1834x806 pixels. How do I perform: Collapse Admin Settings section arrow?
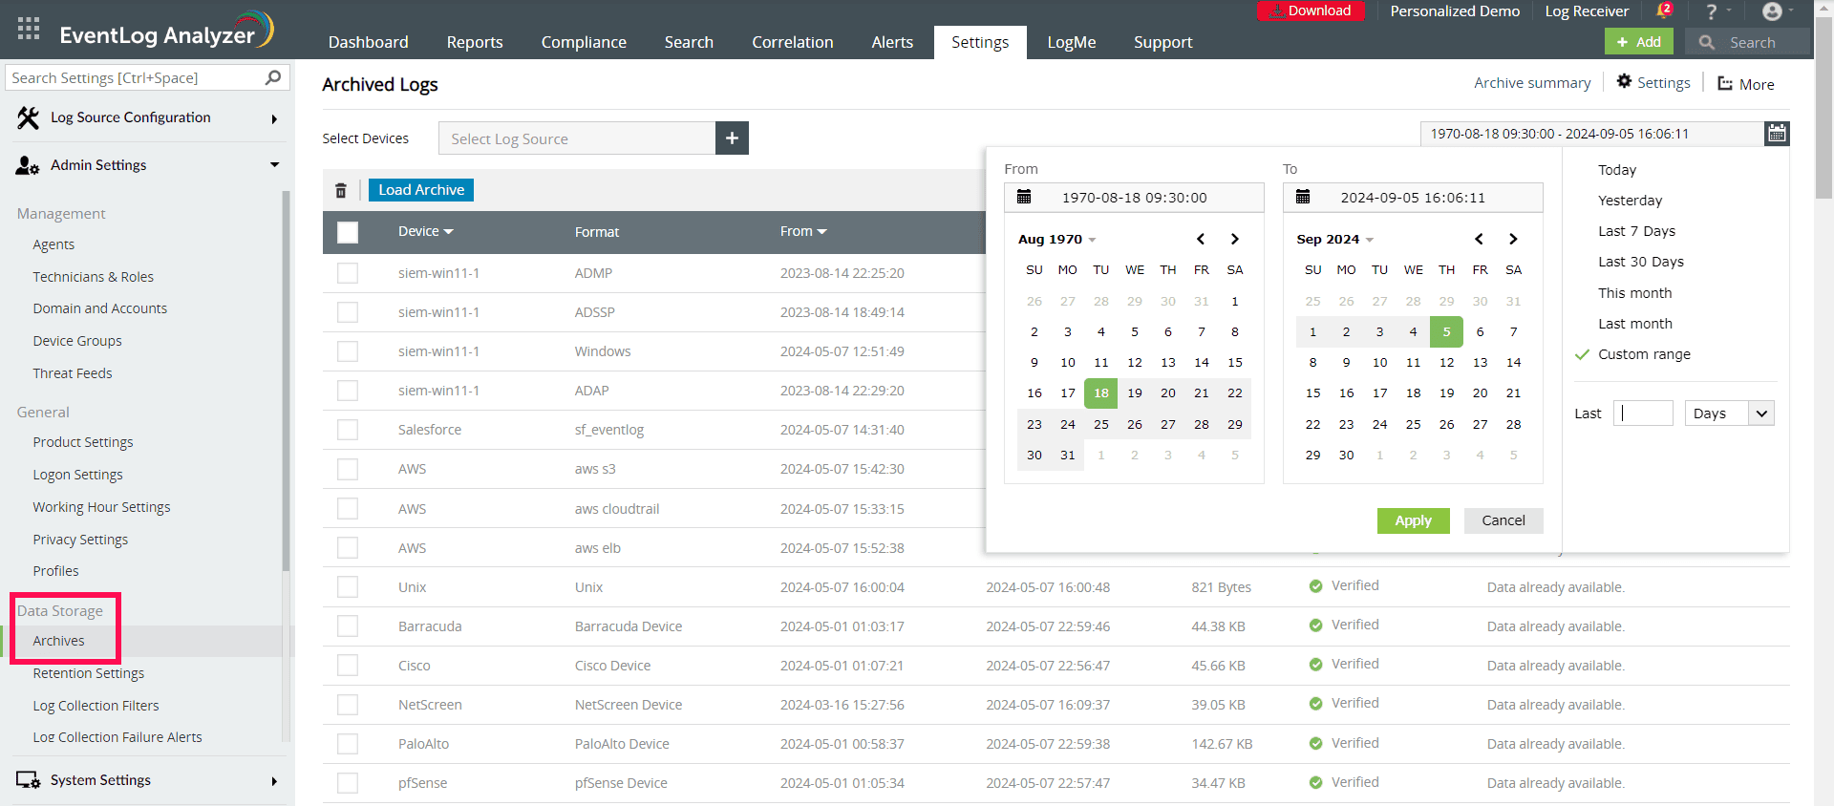pos(275,165)
